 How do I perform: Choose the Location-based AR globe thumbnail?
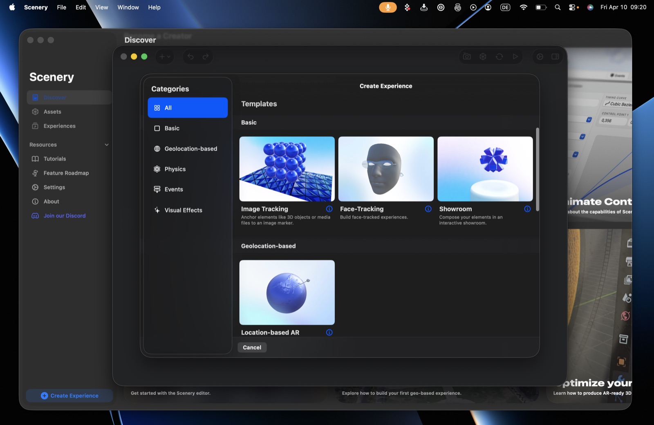coord(287,293)
